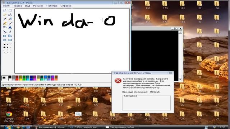Image resolution: width=230 pixels, height=129 pixels.
Task: Select the magenta palette swatch
Action: 35,79
